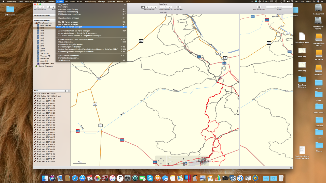This screenshot has height=183, width=326.
Task: Open the Reiseplanung menu in menu bar
Action: [x=90, y=2]
